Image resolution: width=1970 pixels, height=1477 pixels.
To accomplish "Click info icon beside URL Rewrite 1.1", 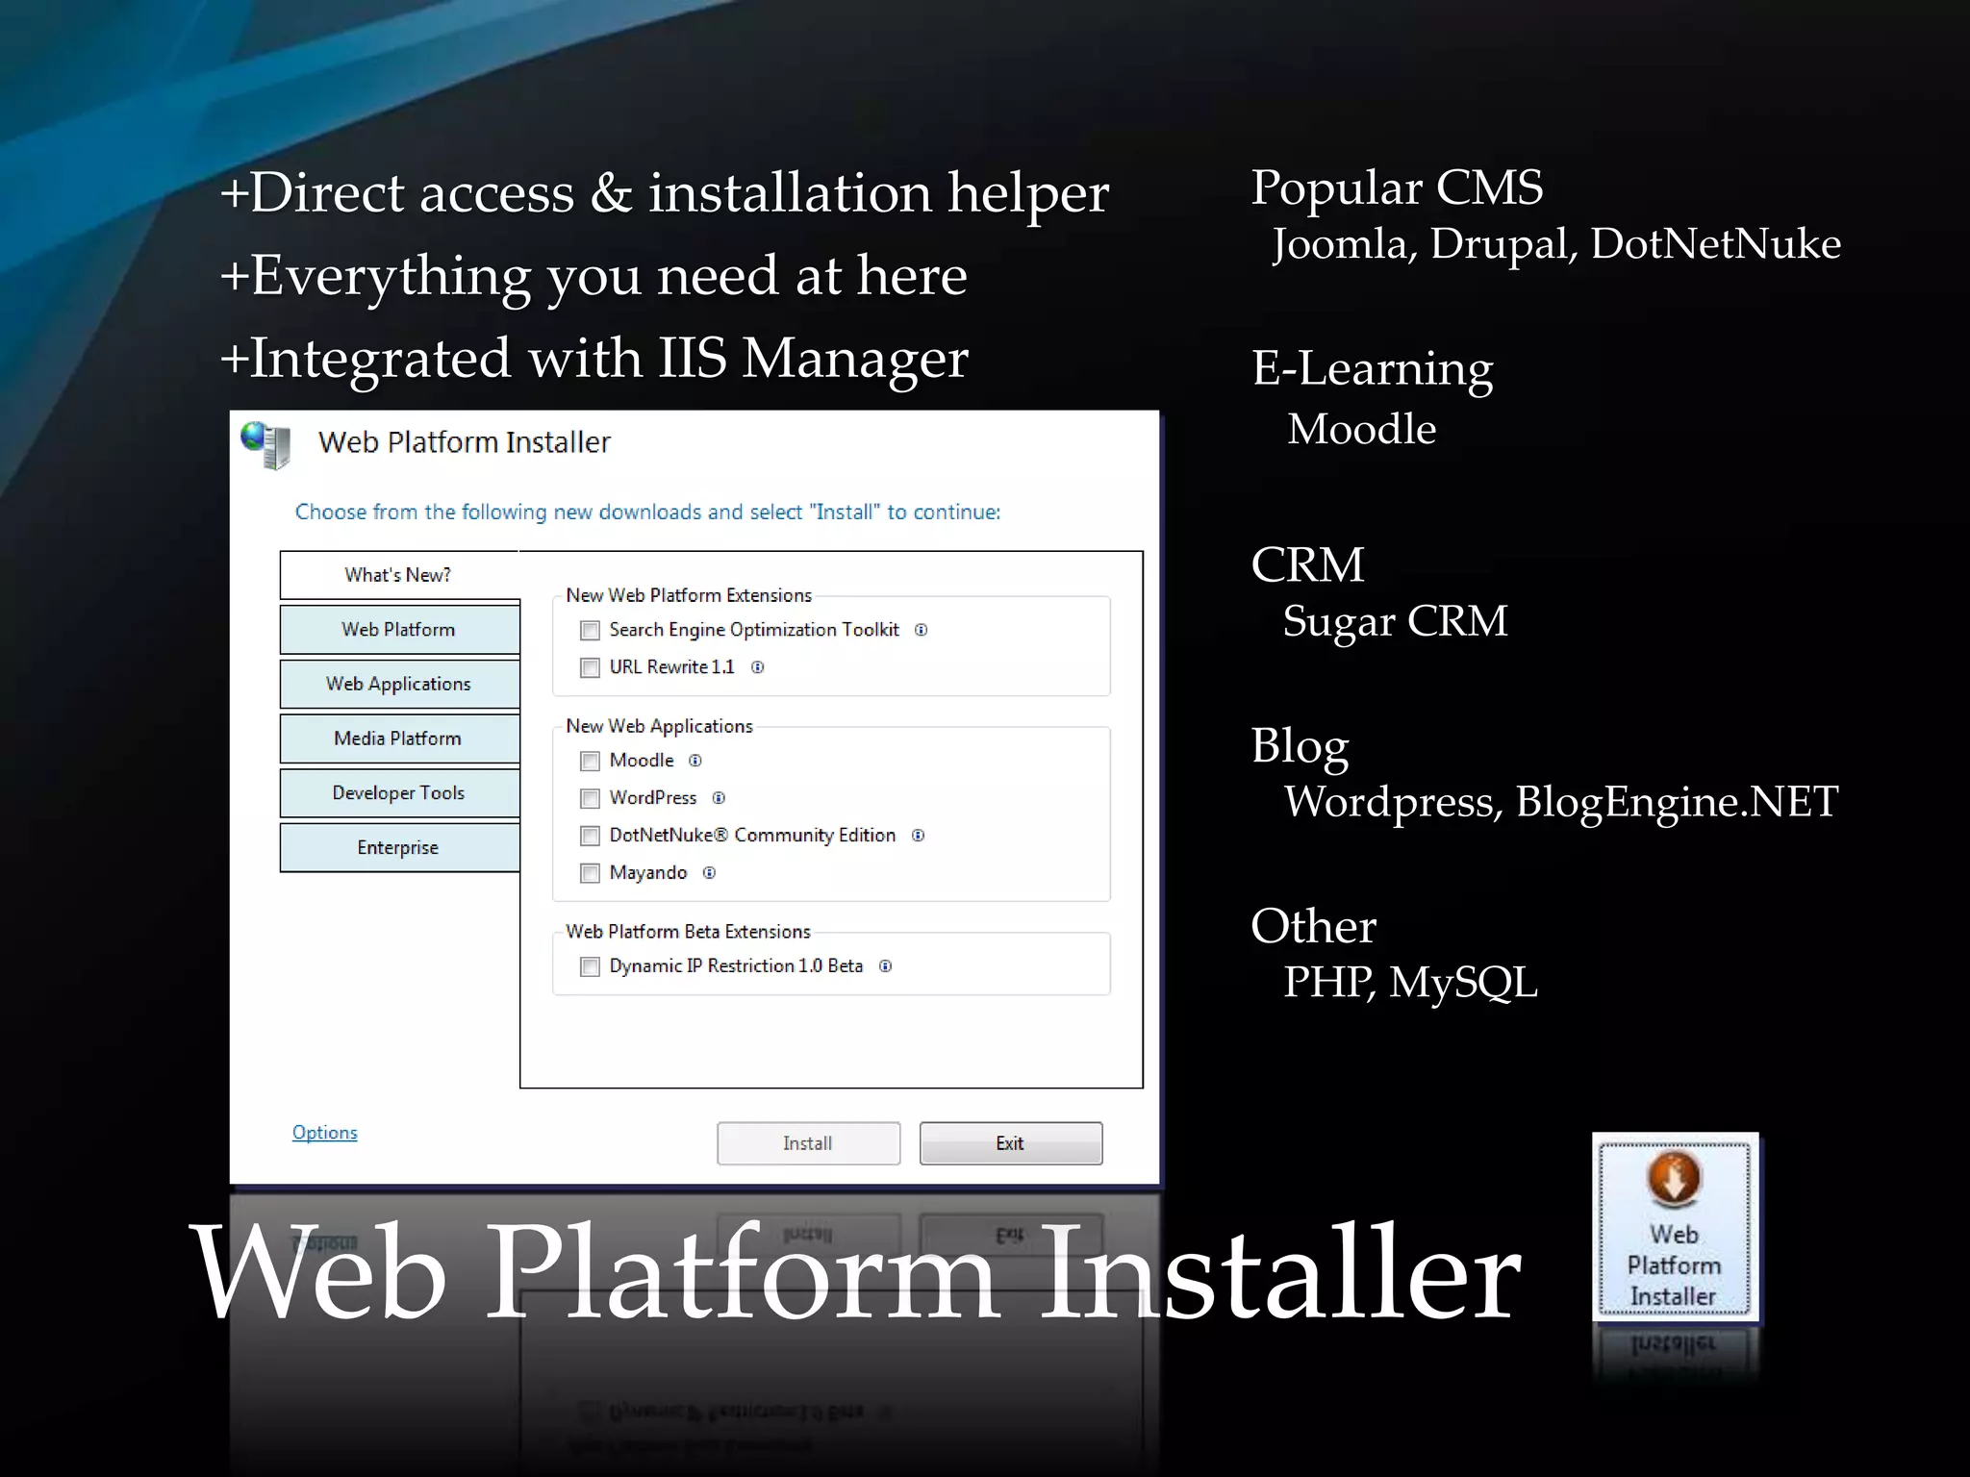I will pyautogui.click(x=758, y=667).
